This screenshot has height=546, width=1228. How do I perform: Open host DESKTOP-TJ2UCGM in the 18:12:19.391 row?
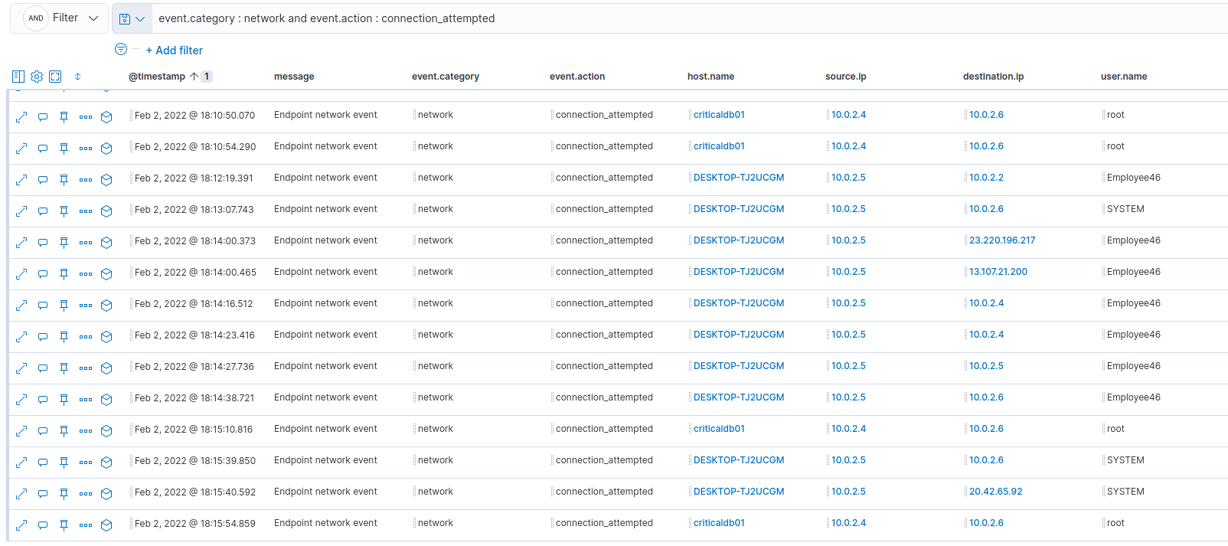(x=739, y=178)
